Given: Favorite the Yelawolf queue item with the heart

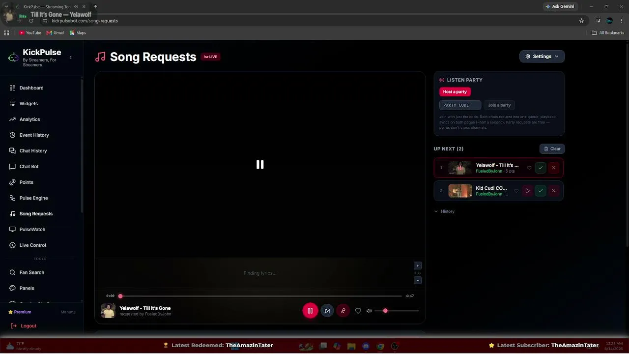Looking at the screenshot, I should (x=529, y=168).
